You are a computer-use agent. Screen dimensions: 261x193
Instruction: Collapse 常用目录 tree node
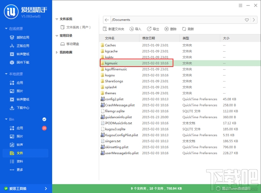tap(57, 36)
